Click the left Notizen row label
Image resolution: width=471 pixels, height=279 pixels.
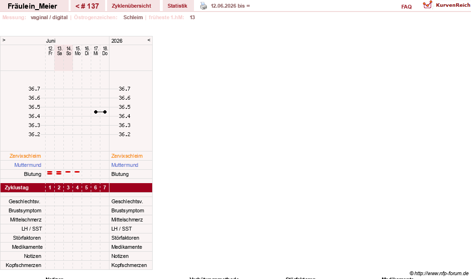coord(33,256)
